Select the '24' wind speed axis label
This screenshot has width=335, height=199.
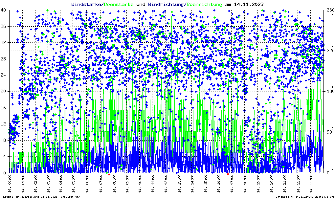pos(3,75)
